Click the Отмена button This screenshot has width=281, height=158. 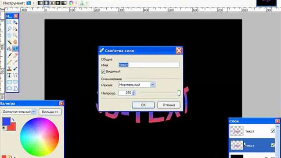pos(169,105)
